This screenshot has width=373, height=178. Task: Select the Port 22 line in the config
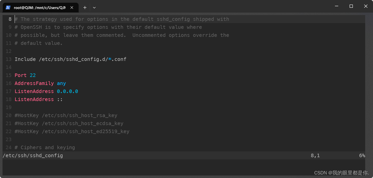coord(25,75)
